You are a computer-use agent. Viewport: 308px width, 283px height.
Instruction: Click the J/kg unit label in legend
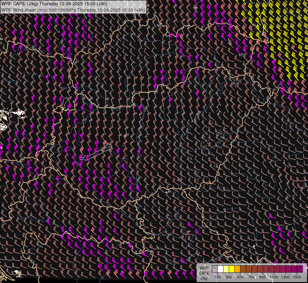pyautogui.click(x=204, y=278)
